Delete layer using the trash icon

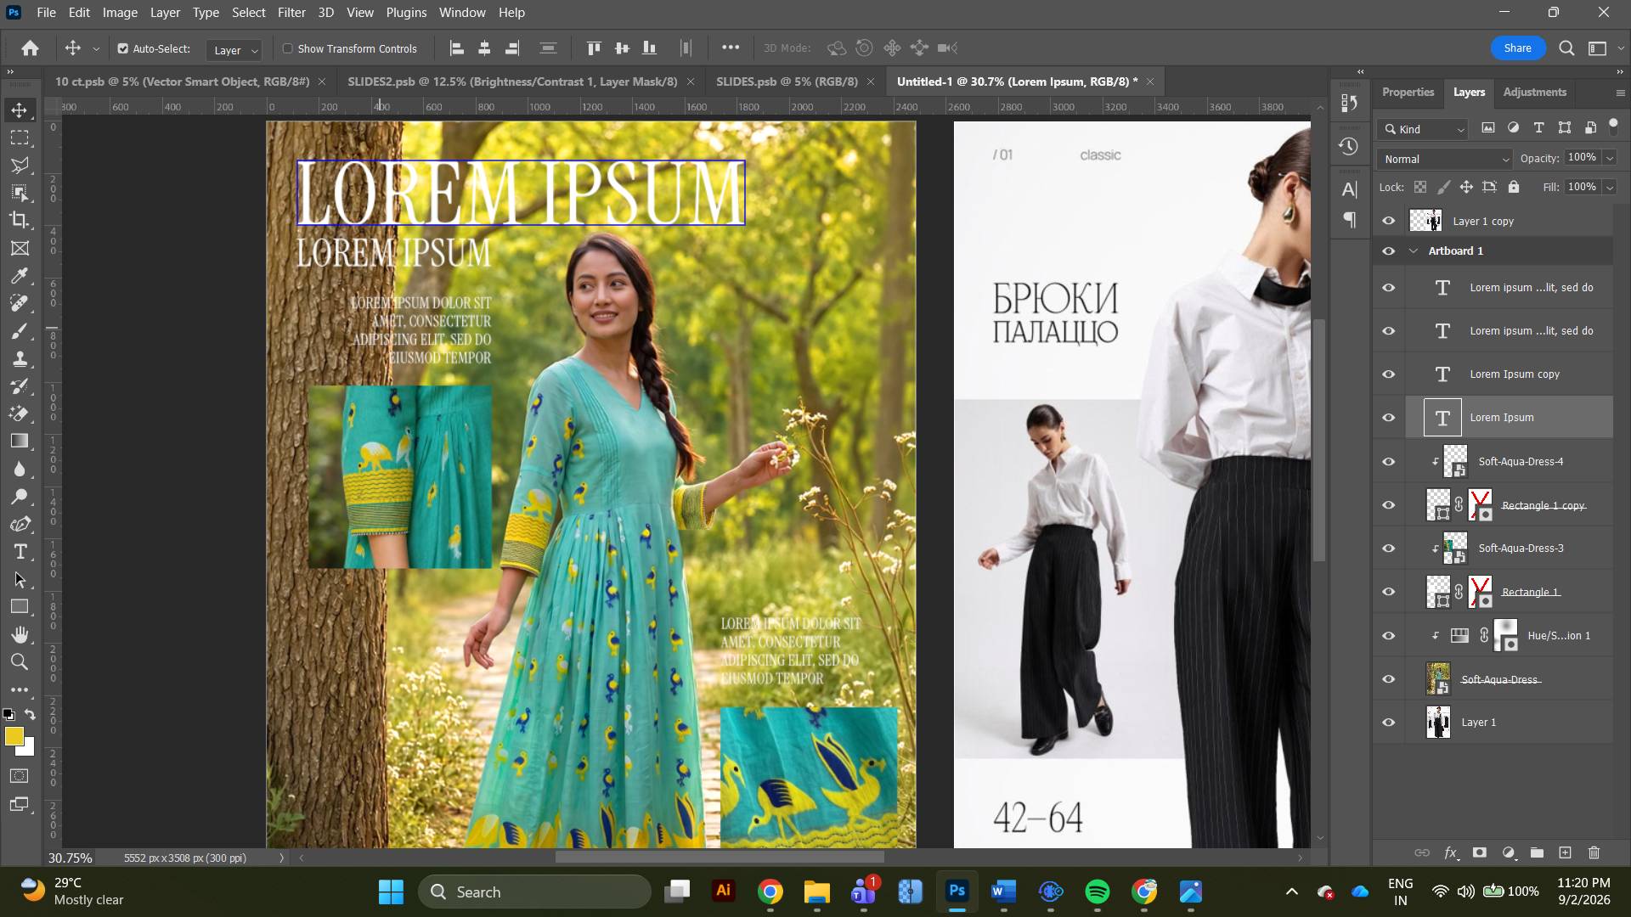[1594, 852]
